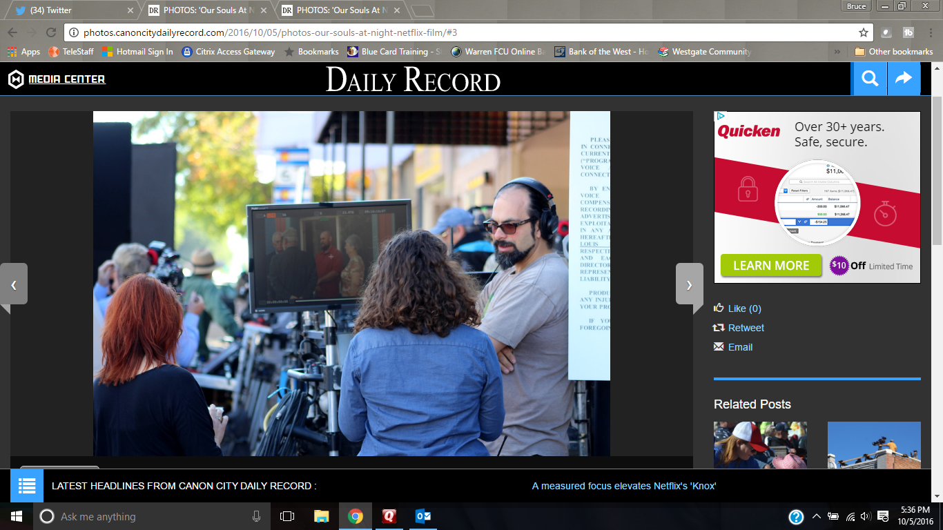The image size is (943, 530).
Task: Click the share arrow icon in header
Action: (x=904, y=79)
